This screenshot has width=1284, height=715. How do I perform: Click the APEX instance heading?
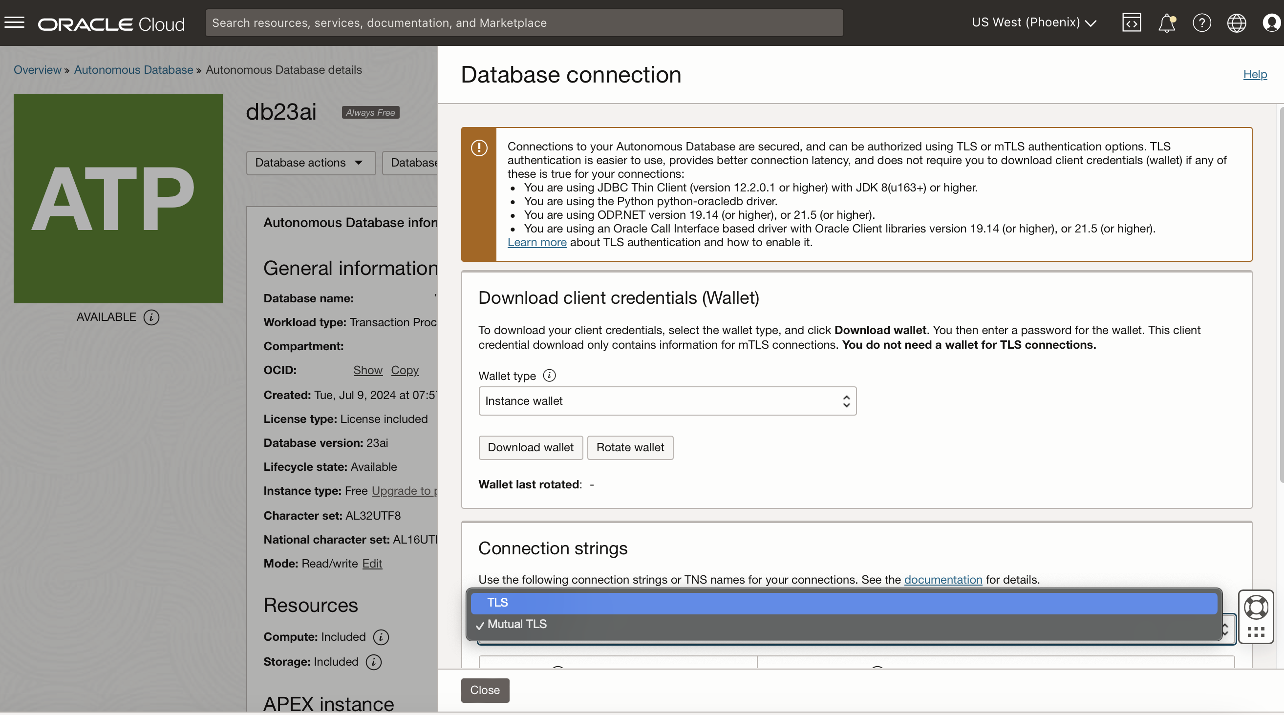click(x=328, y=705)
